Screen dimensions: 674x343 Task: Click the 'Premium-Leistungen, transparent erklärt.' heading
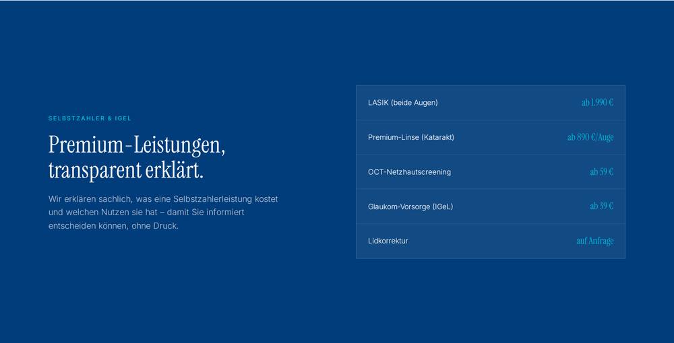(137, 158)
